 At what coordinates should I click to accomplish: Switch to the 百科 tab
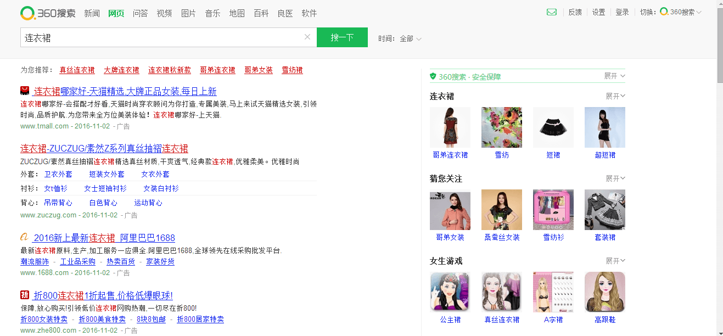click(x=261, y=13)
